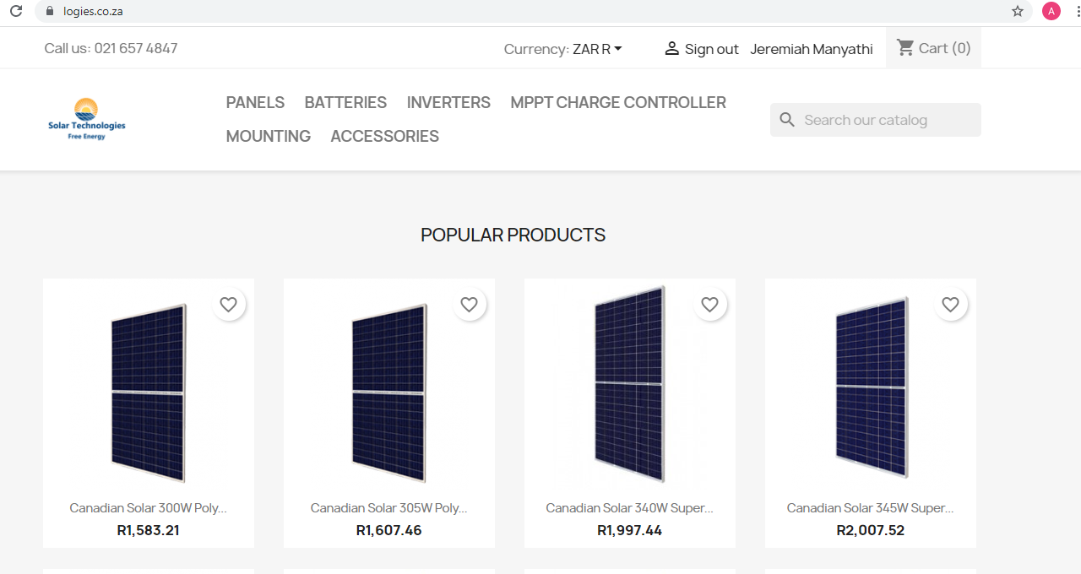The image size is (1081, 574).
Task: Reload the page with the refresh icon
Action: coord(15,11)
